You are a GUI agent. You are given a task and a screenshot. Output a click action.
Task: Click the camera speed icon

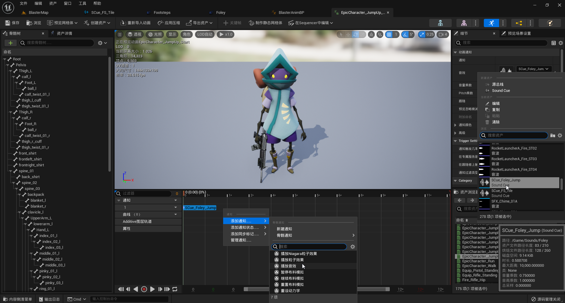point(443,34)
